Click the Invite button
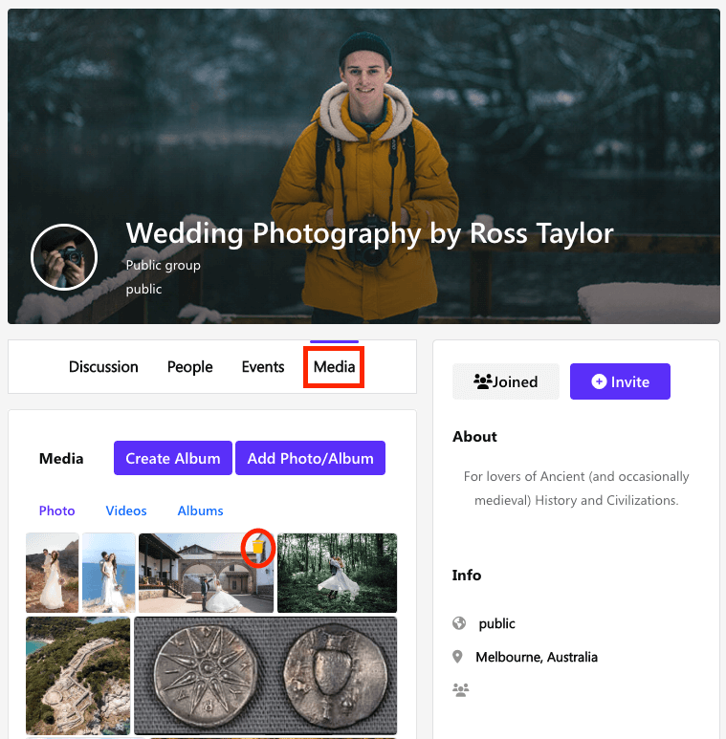Viewport: 726px width, 739px height. click(620, 381)
